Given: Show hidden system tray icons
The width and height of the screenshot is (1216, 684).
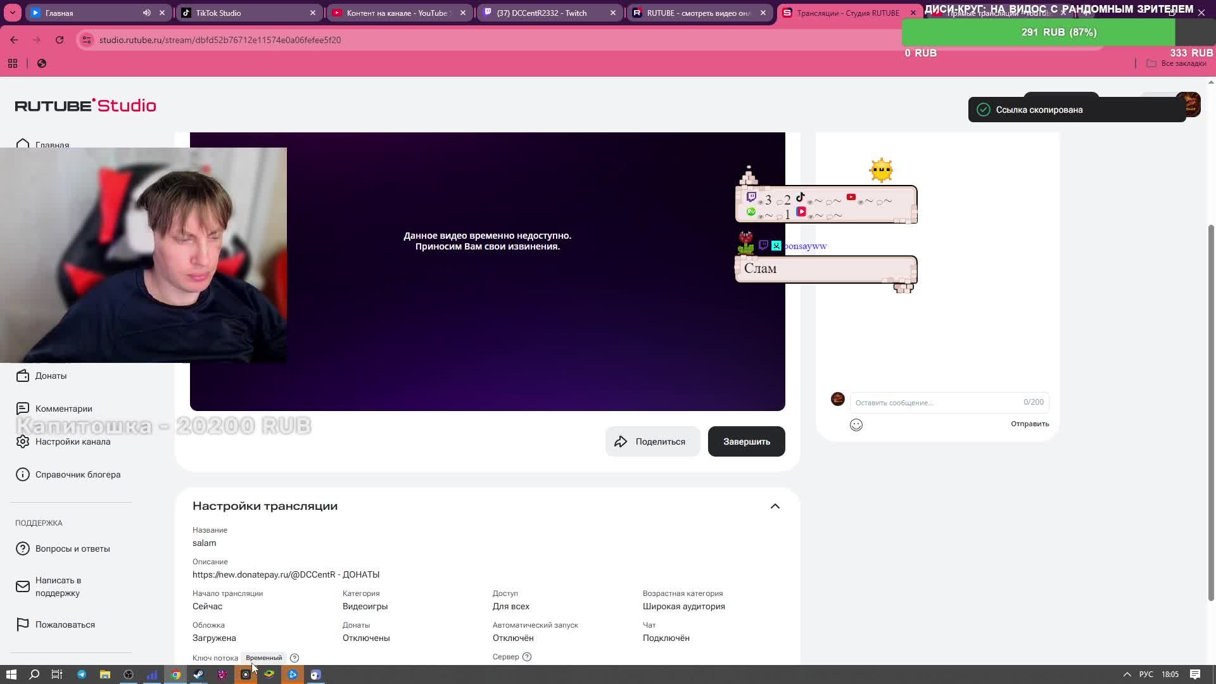Looking at the screenshot, I should [x=1127, y=674].
